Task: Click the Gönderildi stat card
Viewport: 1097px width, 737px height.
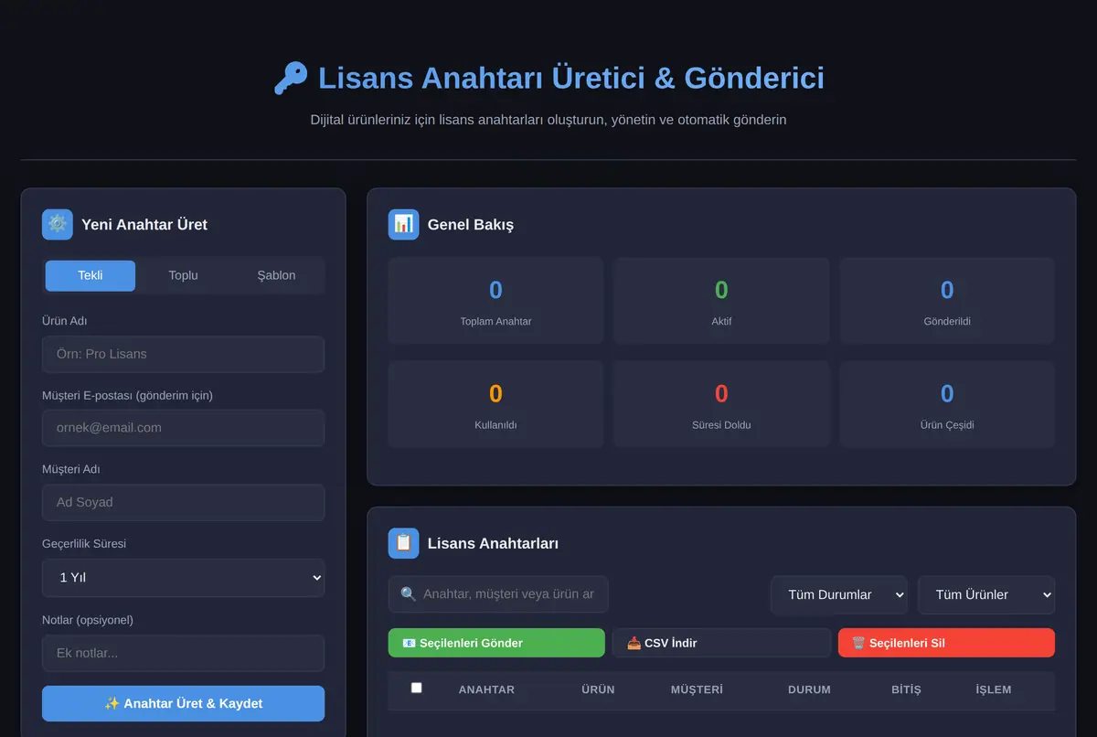Action: click(947, 301)
